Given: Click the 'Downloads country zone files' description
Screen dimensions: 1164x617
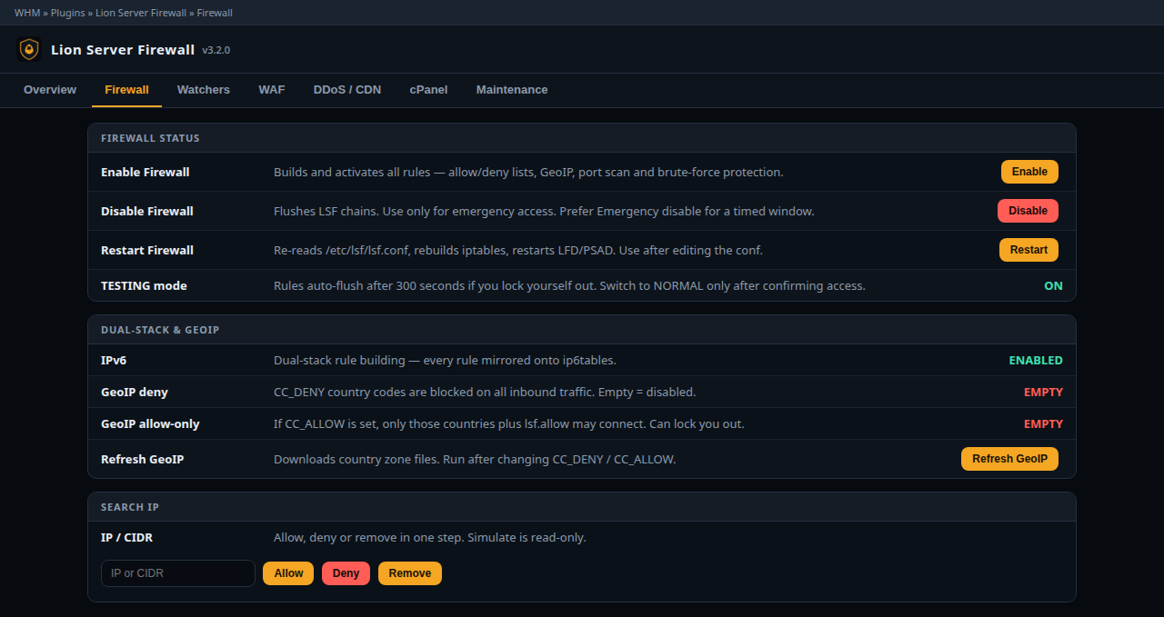Looking at the screenshot, I should [x=475, y=459].
